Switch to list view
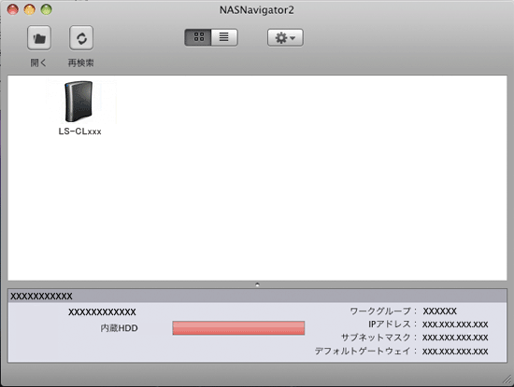The width and height of the screenshot is (514, 387). [x=224, y=37]
